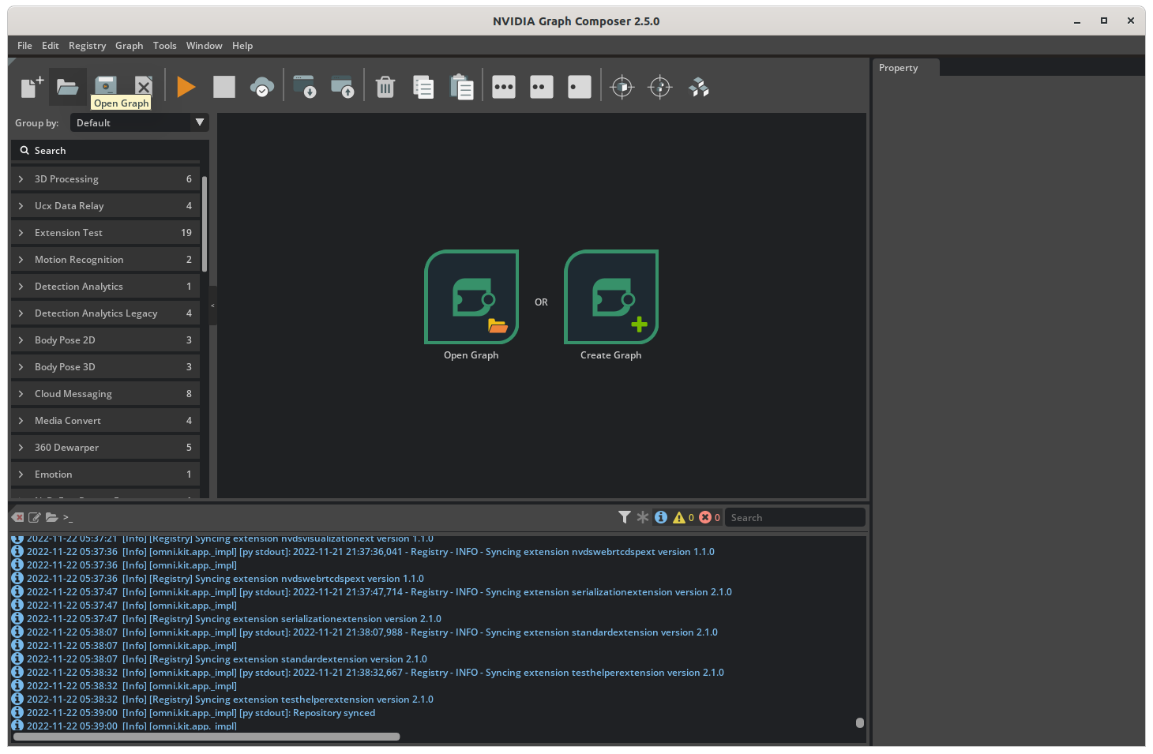1153x754 pixels.
Task: Click the trash can delete icon
Action: (x=385, y=87)
